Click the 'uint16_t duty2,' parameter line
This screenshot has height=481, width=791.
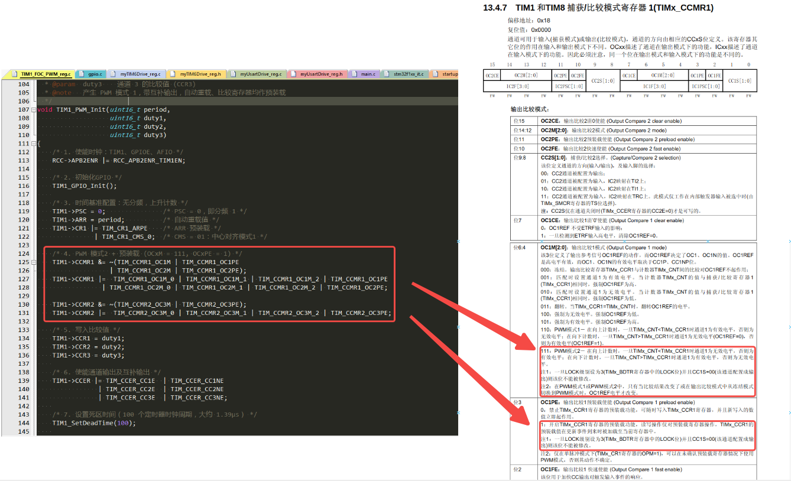(x=138, y=126)
